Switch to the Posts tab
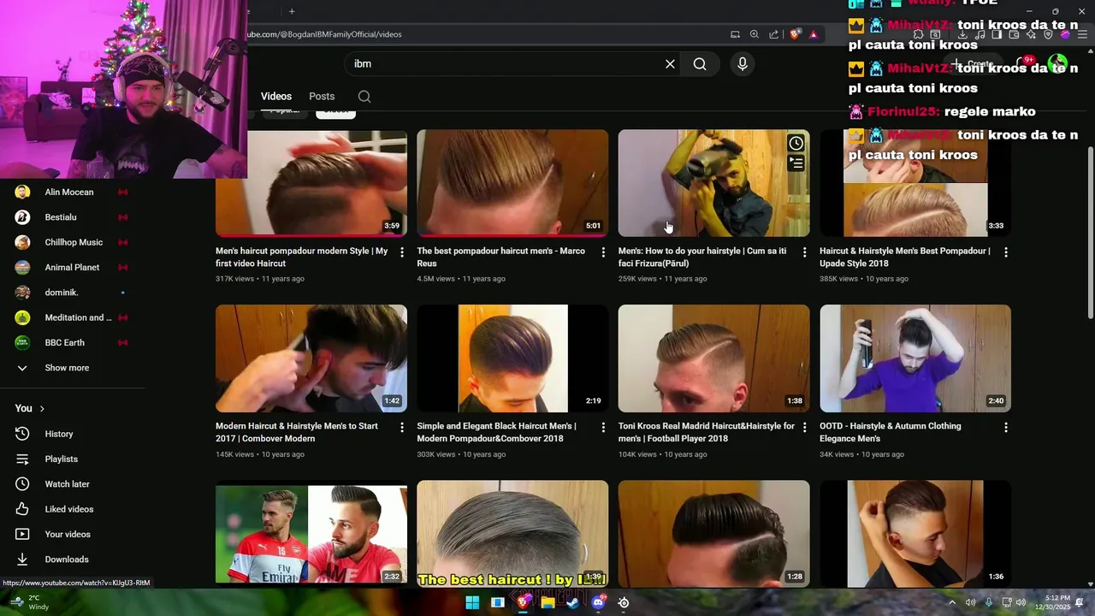 coord(322,97)
